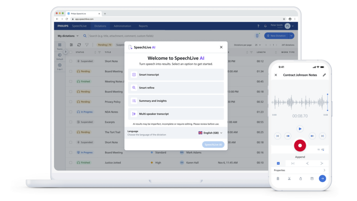Image resolution: width=357 pixels, height=201 pixels.
Task: Check the The Tort Trail row checkbox
Action: coord(71,132)
